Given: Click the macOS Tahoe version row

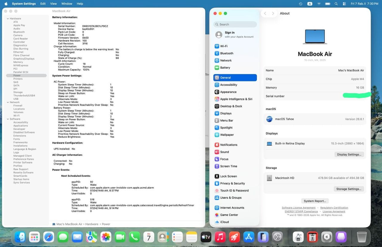Looking at the screenshot, I should (x=315, y=119).
